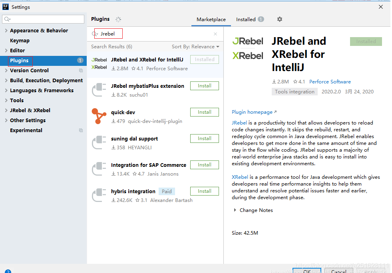Focus the plugin search field containing Jrebel

click(x=155, y=34)
